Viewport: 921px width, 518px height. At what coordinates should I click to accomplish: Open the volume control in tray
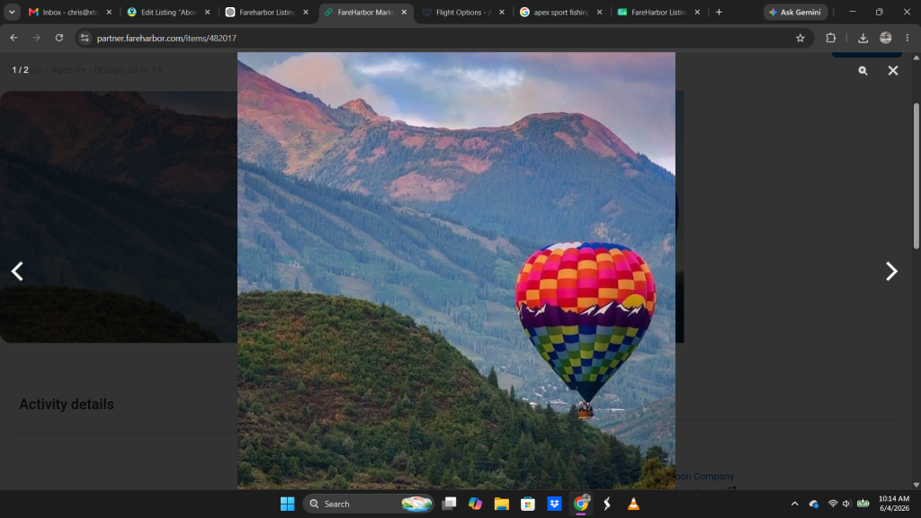point(846,504)
